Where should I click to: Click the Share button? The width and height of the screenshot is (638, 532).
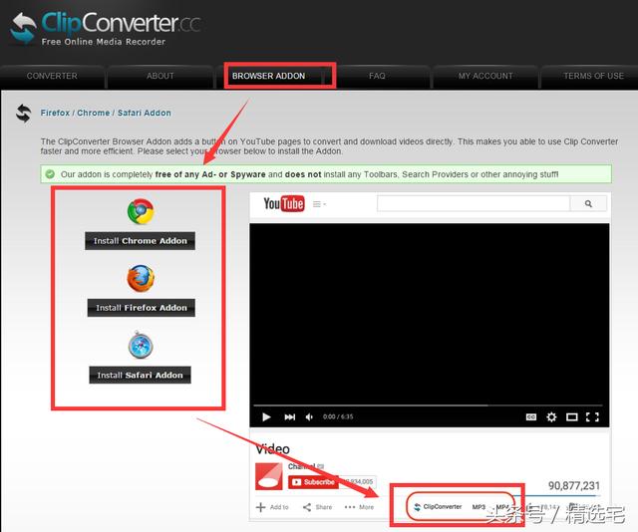317,507
